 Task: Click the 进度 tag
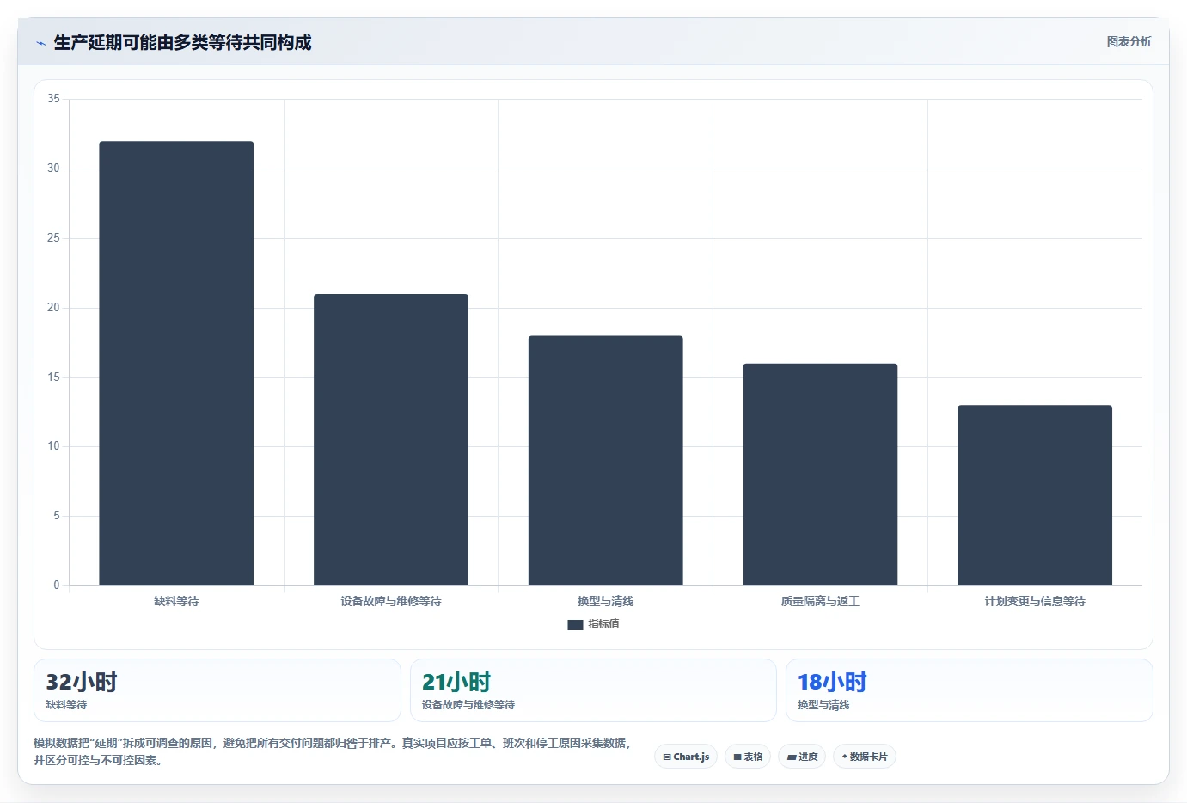pyautogui.click(x=802, y=757)
